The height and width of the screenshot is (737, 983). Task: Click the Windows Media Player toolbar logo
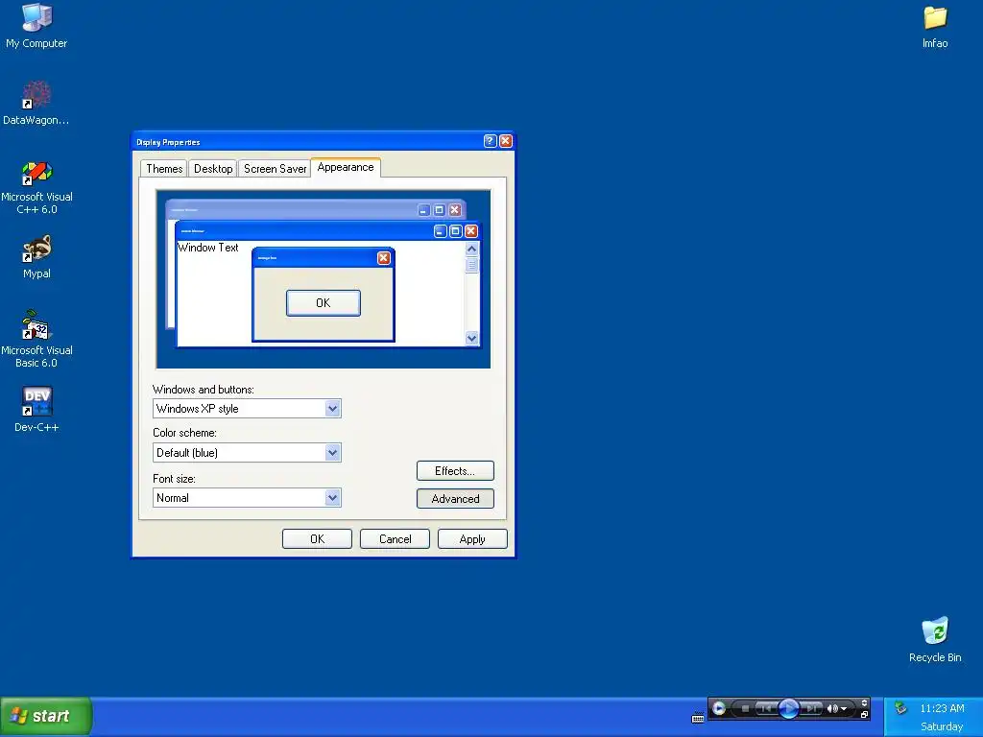(719, 708)
